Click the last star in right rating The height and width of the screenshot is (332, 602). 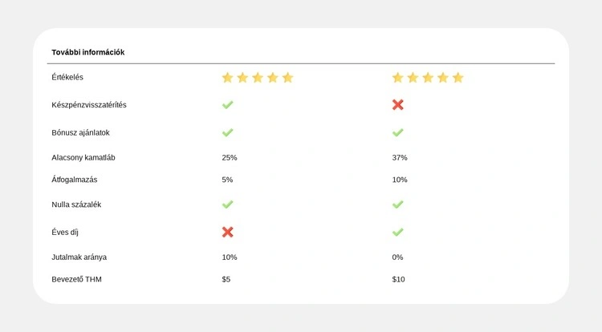(x=458, y=78)
